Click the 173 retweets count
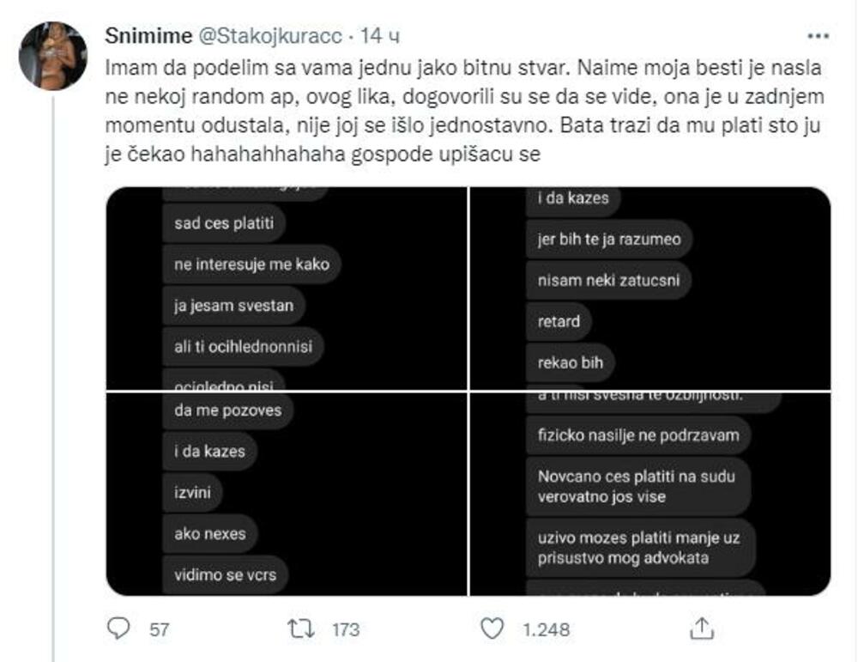This screenshot has height=662, width=858. (345, 629)
